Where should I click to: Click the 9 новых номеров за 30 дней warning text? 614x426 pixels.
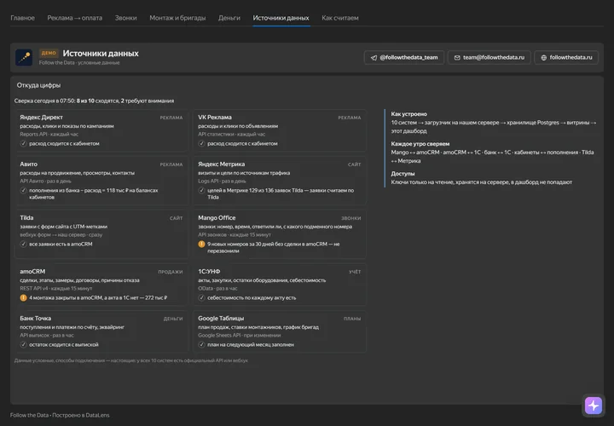(x=274, y=248)
